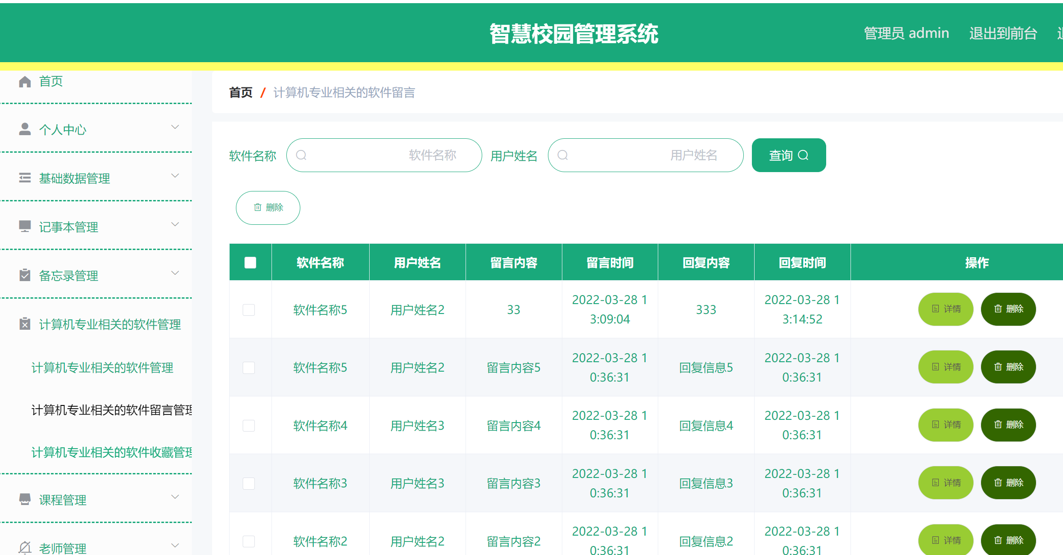Image resolution: width=1063 pixels, height=555 pixels.
Task: Check the checkbox for first 软件名称5 row
Action: point(249,309)
